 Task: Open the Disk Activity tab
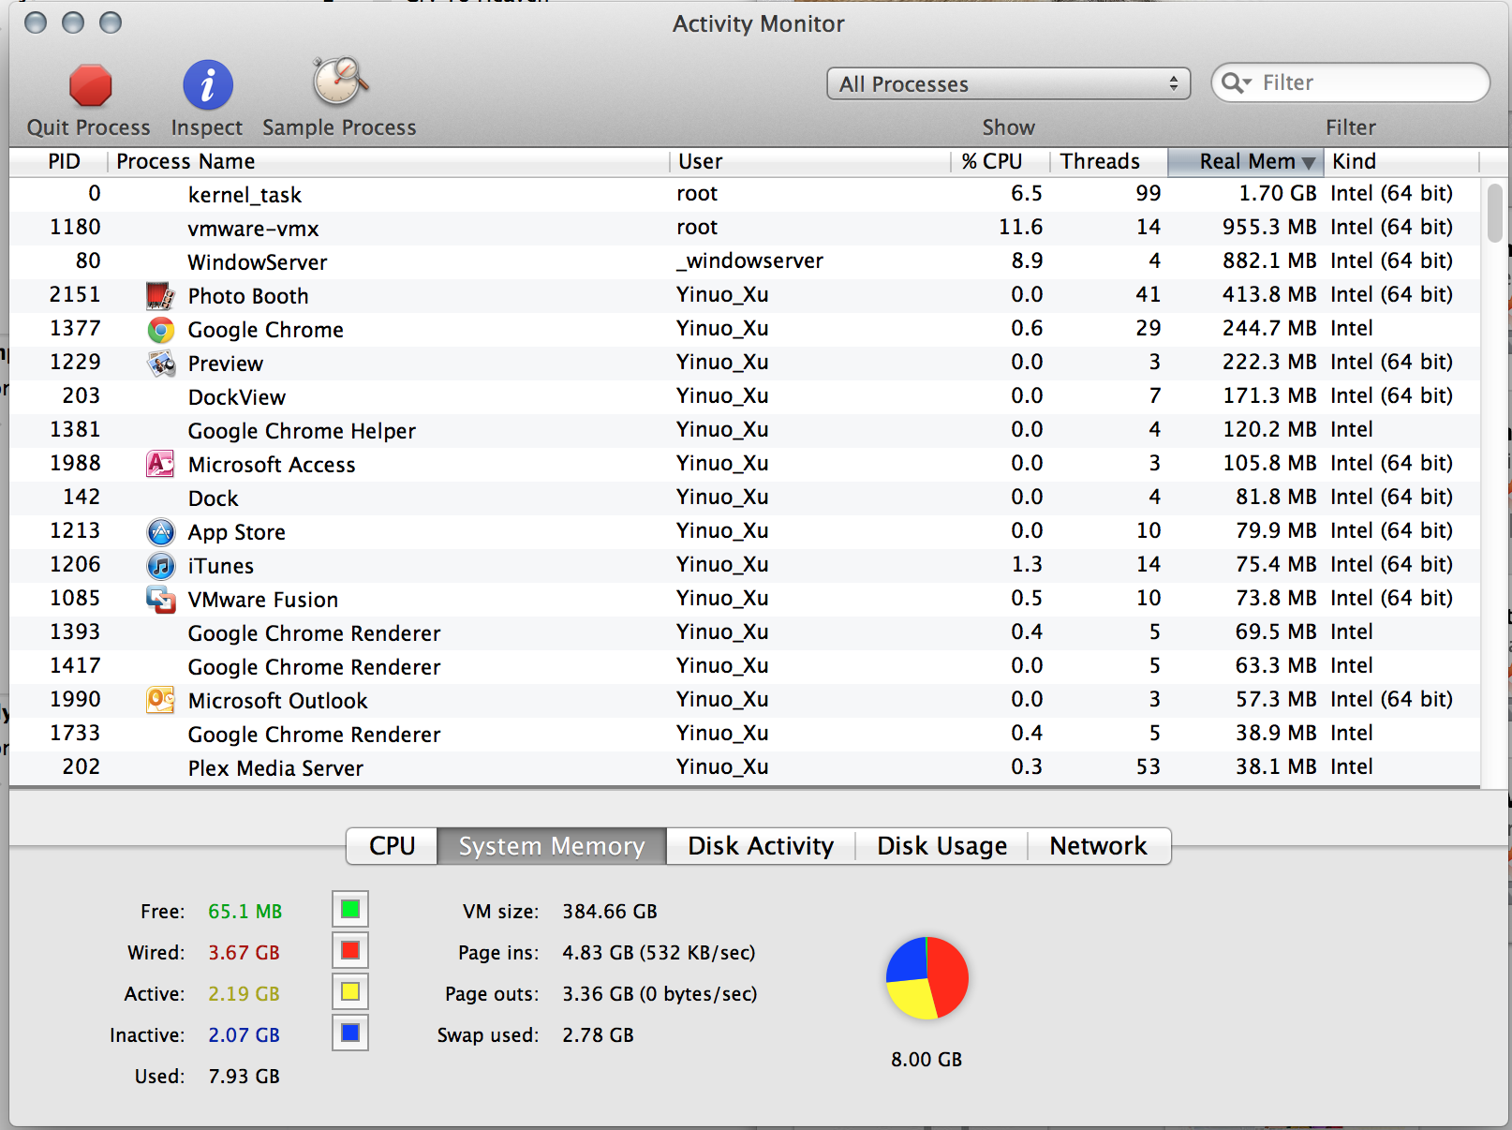click(x=761, y=846)
